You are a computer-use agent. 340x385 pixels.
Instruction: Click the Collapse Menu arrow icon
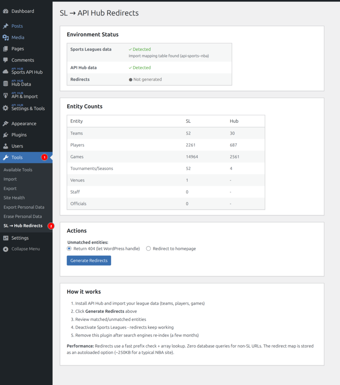[6, 249]
